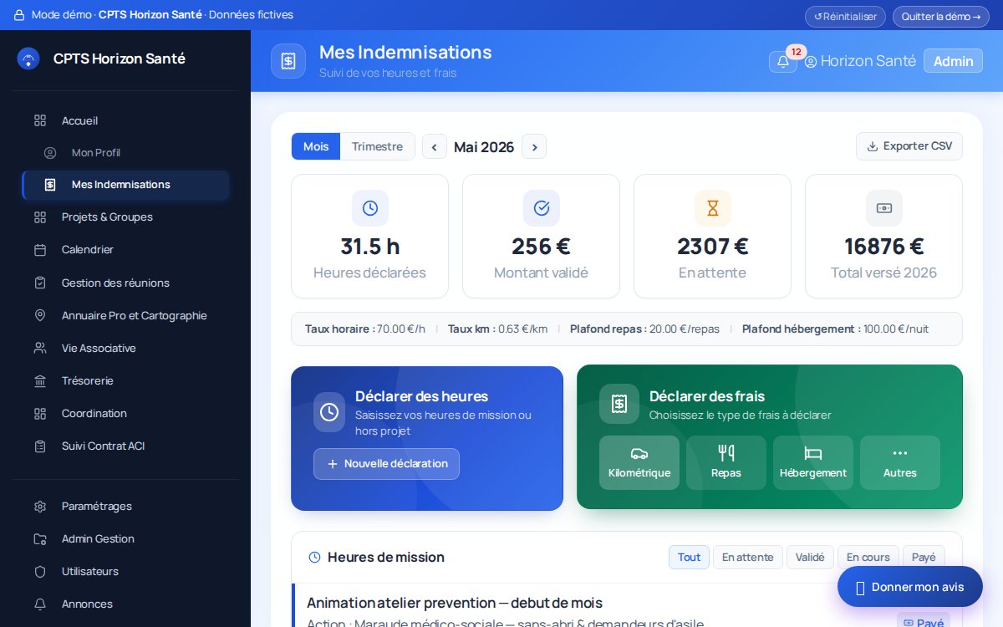Click the Admin role badge
Screen dimensions: 1003x627
click(x=953, y=61)
